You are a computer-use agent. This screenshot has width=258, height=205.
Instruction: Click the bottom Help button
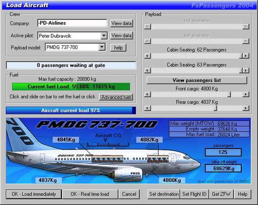click(243, 194)
